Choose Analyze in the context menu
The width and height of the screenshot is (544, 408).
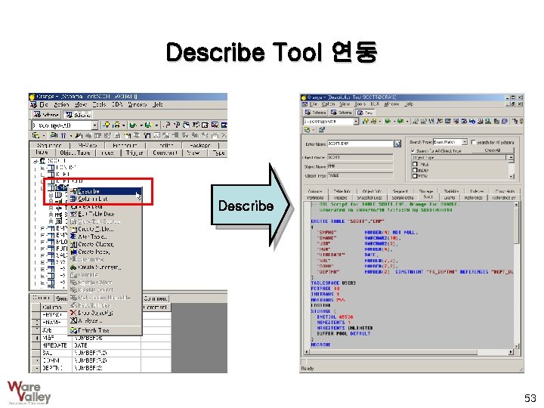point(105,320)
